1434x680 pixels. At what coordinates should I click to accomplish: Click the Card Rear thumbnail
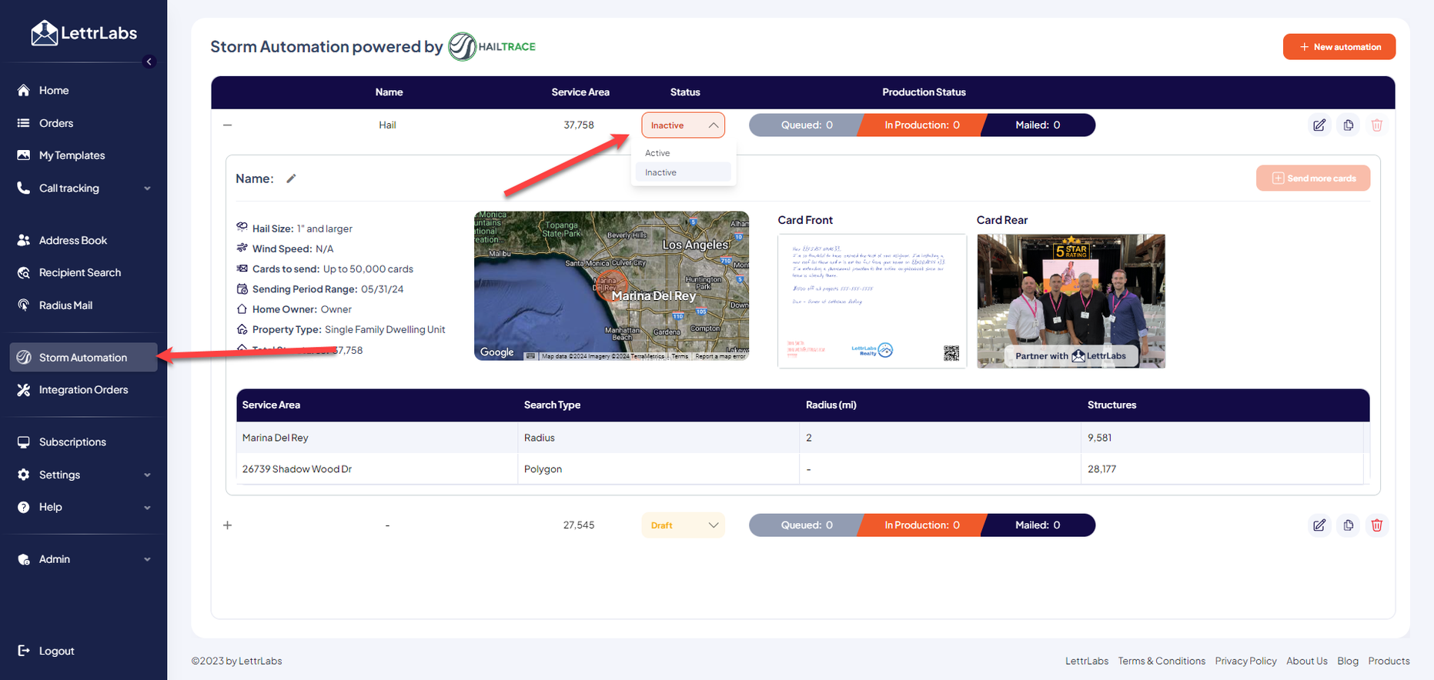[x=1071, y=301]
